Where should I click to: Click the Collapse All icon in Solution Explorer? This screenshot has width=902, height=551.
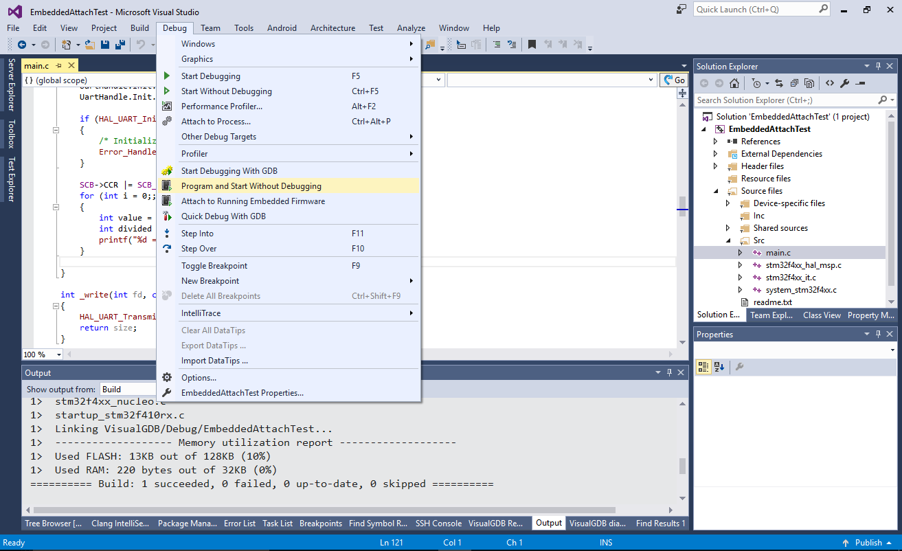tap(794, 83)
